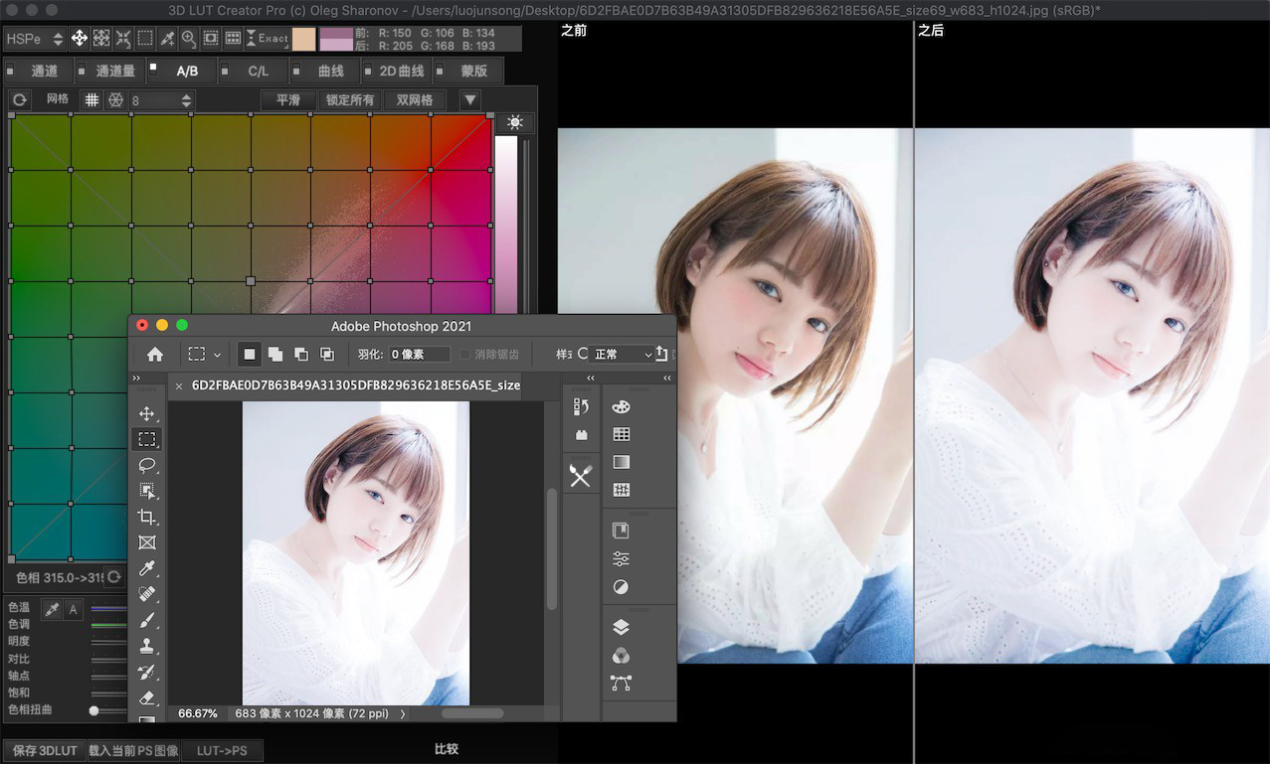Image resolution: width=1270 pixels, height=764 pixels.
Task: Click the crossed knife-and-fork plugin panel icon
Action: coord(581,476)
